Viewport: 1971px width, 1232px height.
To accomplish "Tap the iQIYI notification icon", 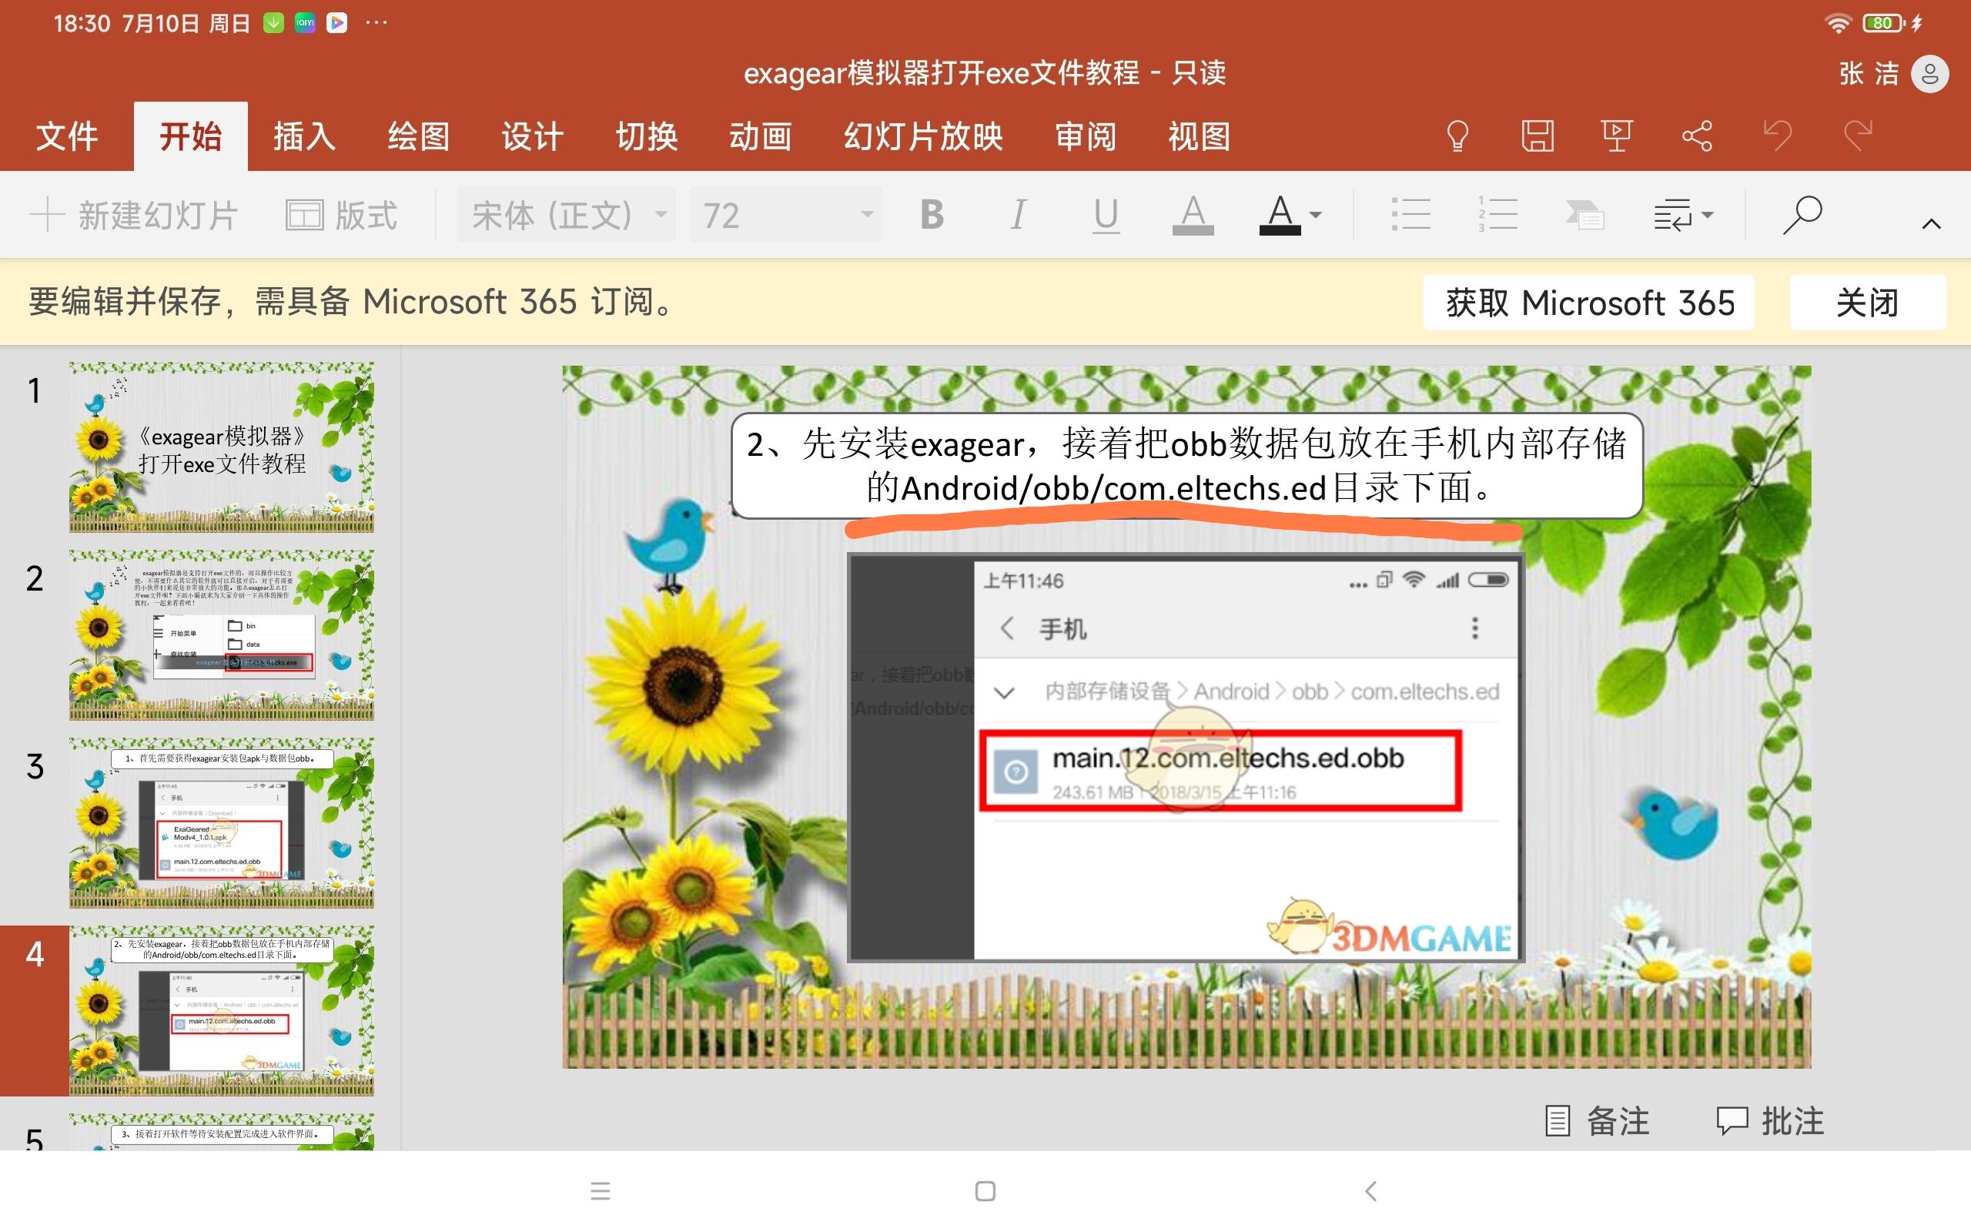I will coord(305,23).
